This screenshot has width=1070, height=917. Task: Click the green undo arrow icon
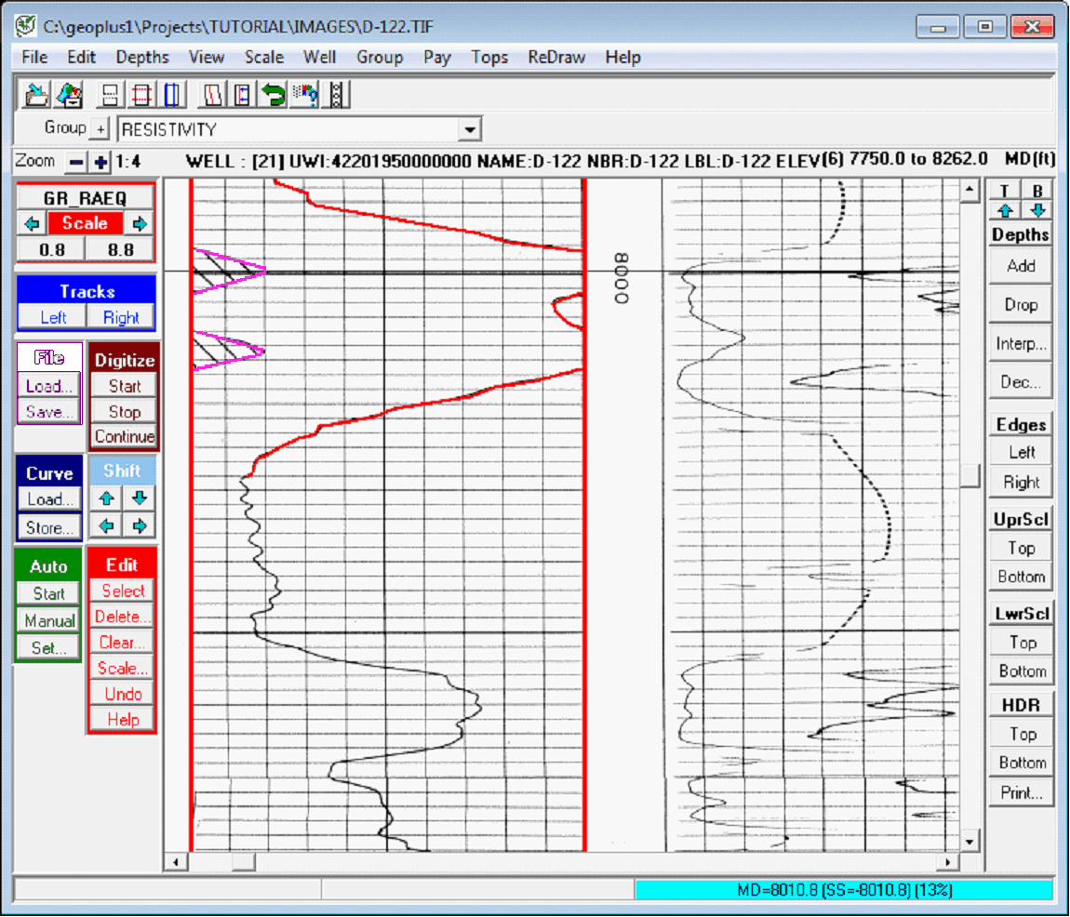click(274, 93)
